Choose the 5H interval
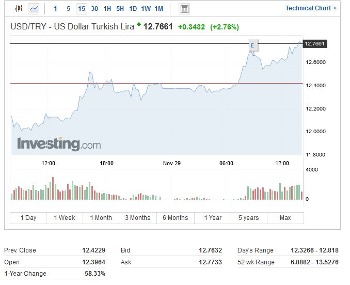Image resolution: width=350 pixels, height=285 pixels. (120, 9)
